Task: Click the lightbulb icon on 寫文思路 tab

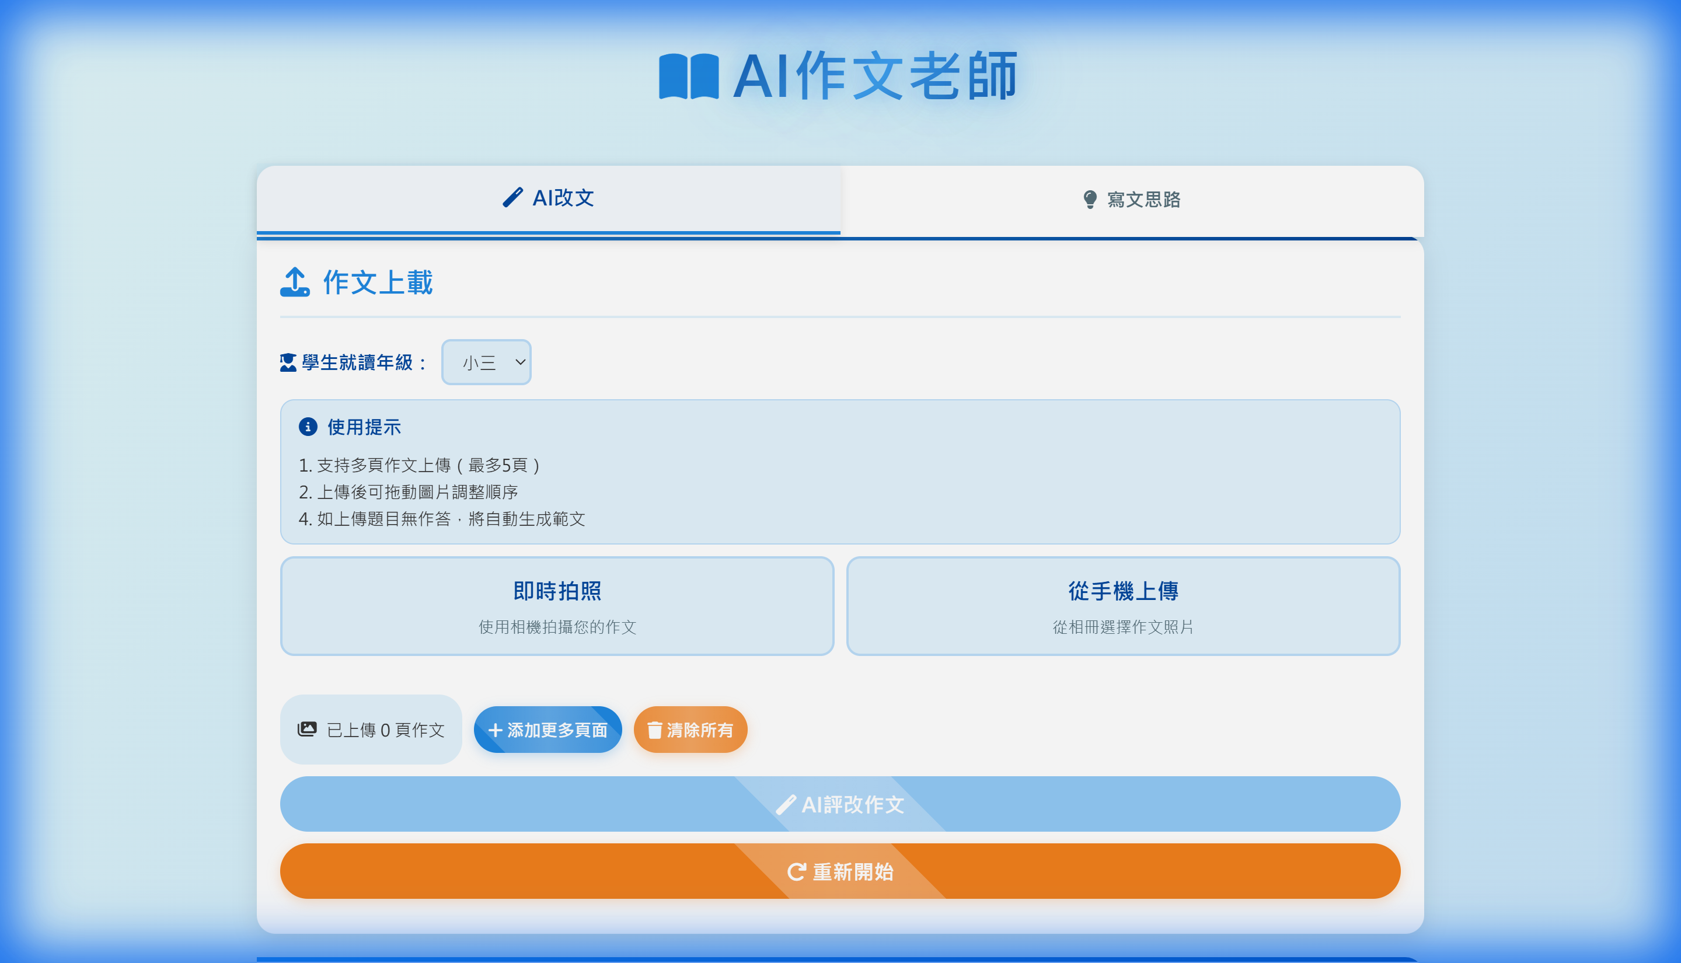Action: 1090,200
